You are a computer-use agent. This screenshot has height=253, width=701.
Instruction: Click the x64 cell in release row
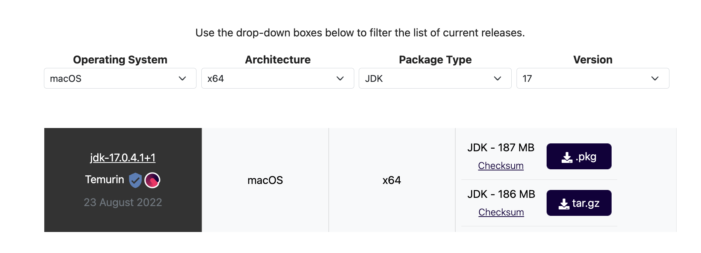click(392, 180)
